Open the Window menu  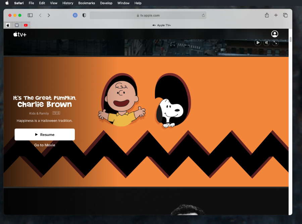coord(123,3)
